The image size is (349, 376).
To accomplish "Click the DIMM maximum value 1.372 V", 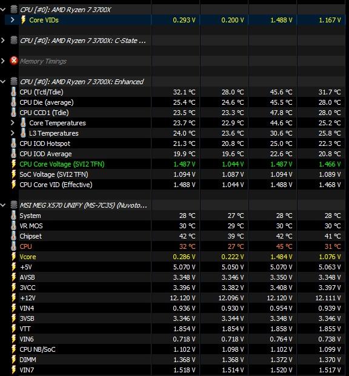I will click(x=281, y=360).
